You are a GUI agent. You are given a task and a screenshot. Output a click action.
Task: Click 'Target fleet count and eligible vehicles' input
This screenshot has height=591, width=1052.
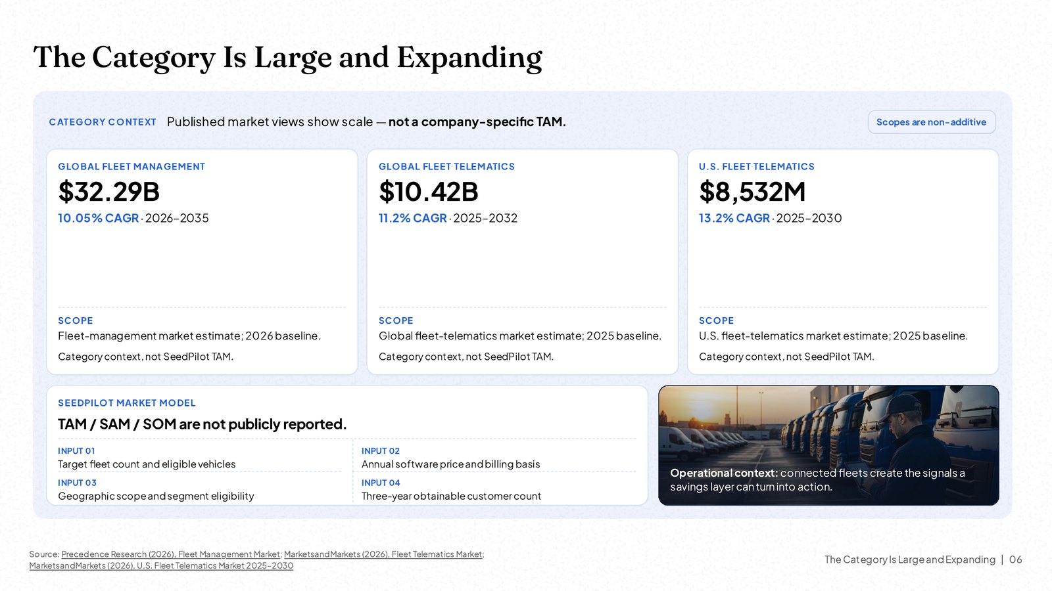click(147, 464)
